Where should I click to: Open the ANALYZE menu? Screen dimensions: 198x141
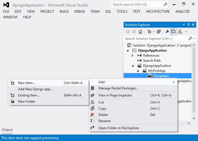[182, 12]
